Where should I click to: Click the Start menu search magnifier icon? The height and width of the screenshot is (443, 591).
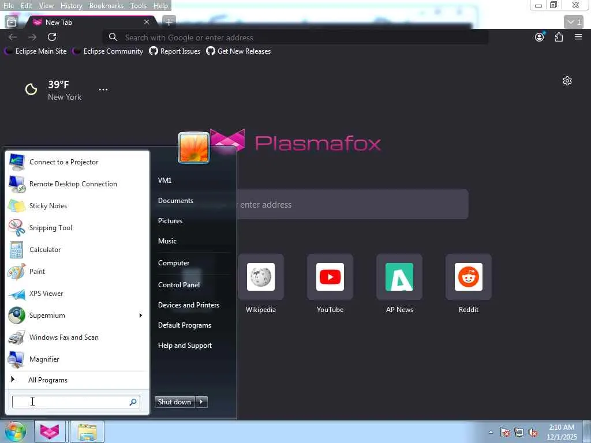pos(133,402)
